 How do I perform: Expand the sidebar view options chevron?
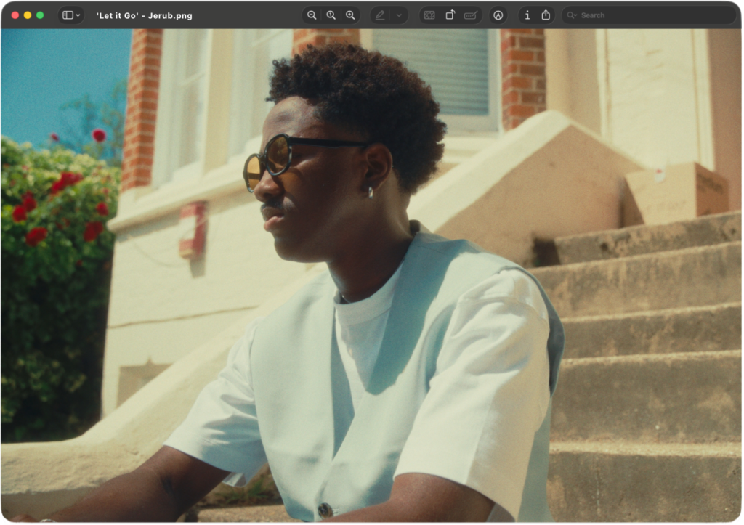78,15
